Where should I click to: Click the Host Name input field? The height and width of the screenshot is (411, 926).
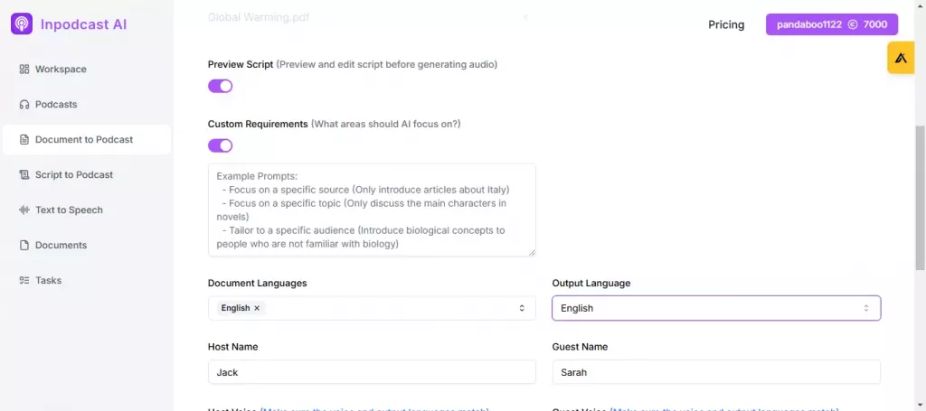point(372,372)
